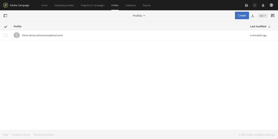Select the Profiles navigation tab
278x139 pixels.
115,5
